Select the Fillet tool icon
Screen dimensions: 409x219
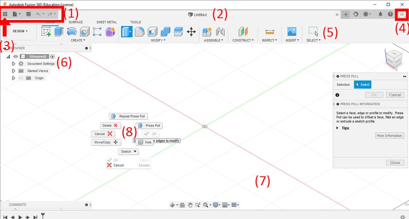click(140, 32)
